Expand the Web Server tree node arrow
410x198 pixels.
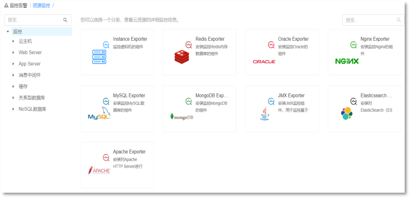(x=13, y=52)
